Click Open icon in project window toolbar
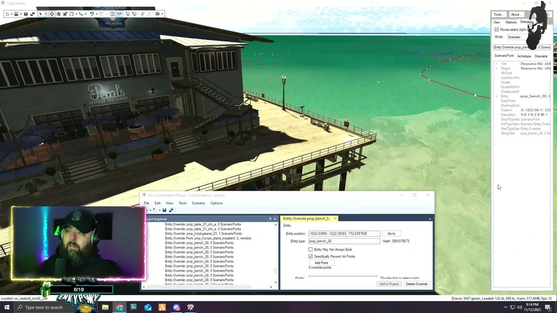The height and width of the screenshot is (313, 557). click(x=155, y=210)
